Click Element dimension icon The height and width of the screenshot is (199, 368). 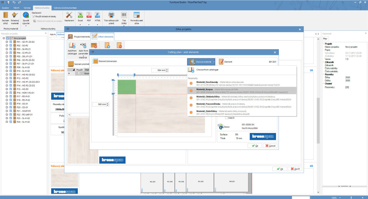95,61
